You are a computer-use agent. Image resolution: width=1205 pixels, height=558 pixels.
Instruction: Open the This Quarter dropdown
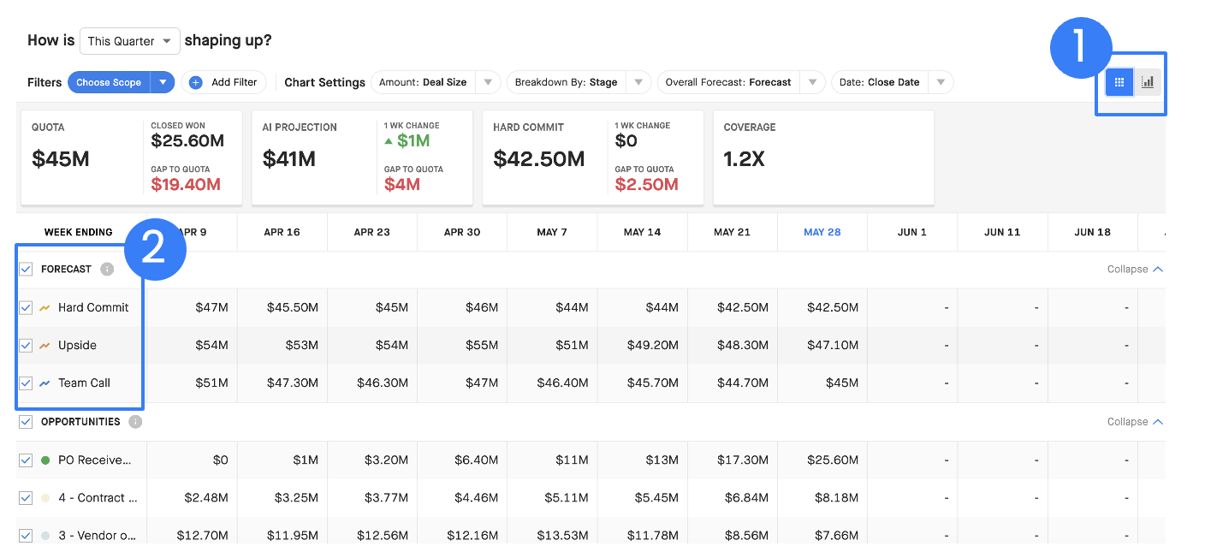click(130, 41)
